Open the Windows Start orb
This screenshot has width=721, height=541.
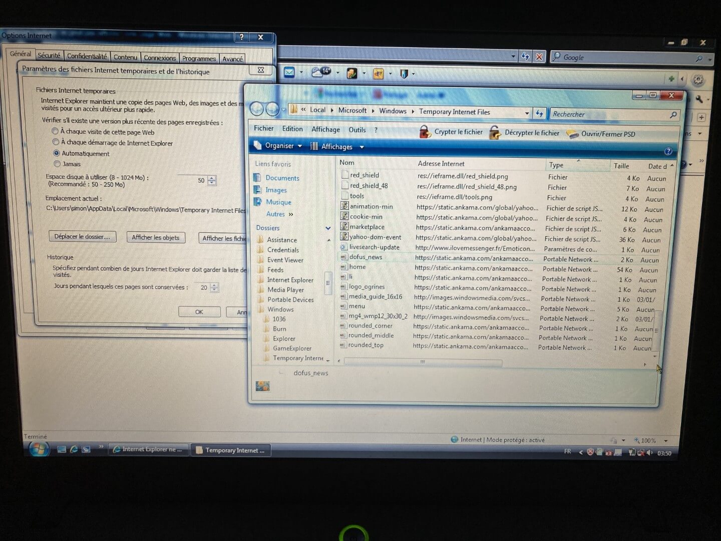coord(39,449)
